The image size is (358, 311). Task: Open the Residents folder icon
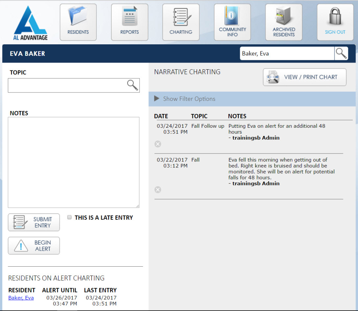tap(78, 22)
